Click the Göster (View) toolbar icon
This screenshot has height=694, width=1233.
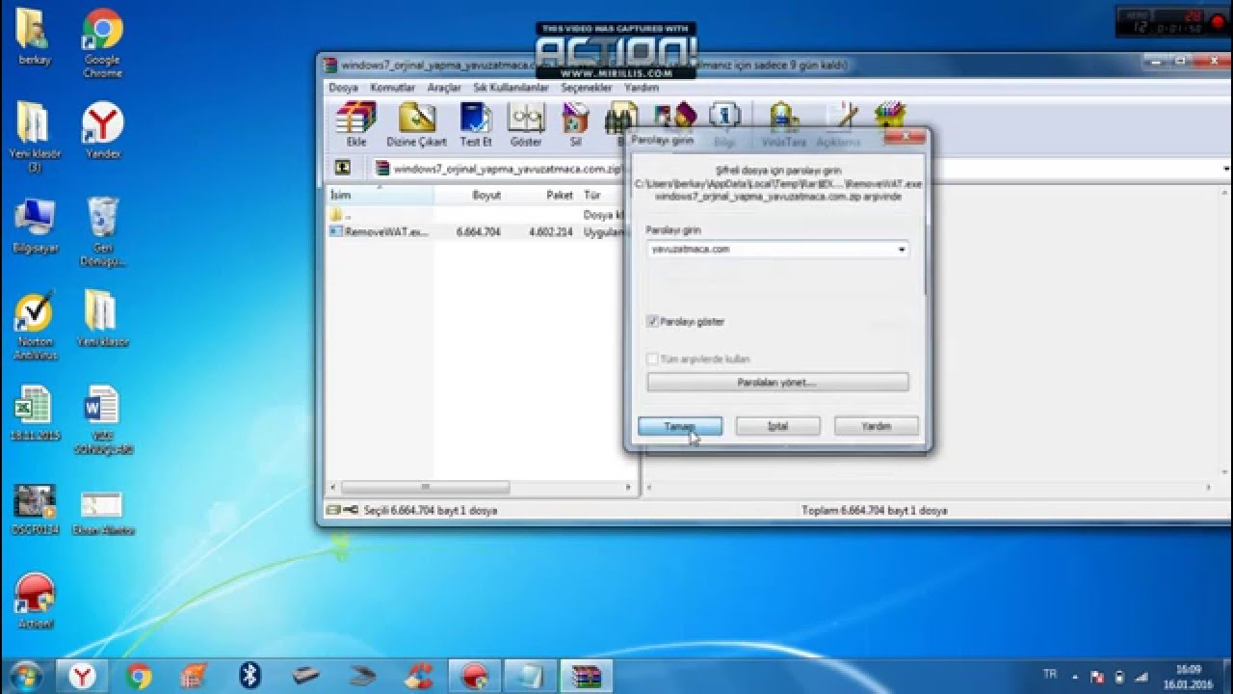coord(526,124)
